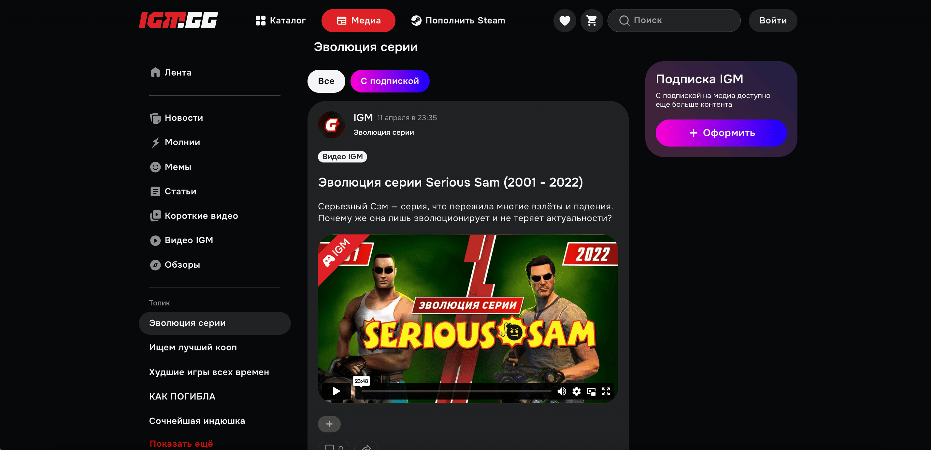
Task: Select the Все filter tab
Action: [x=326, y=81]
